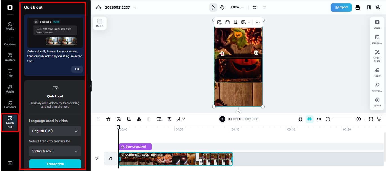Choose the Select pointer tool
Image resolution: width=386 pixels, height=171 pixels.
213,7
